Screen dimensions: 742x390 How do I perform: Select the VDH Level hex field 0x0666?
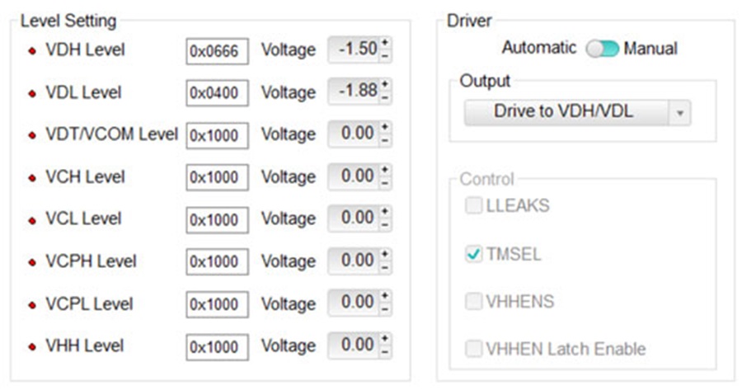coord(217,51)
